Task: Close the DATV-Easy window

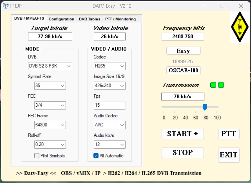Action: coord(241,6)
